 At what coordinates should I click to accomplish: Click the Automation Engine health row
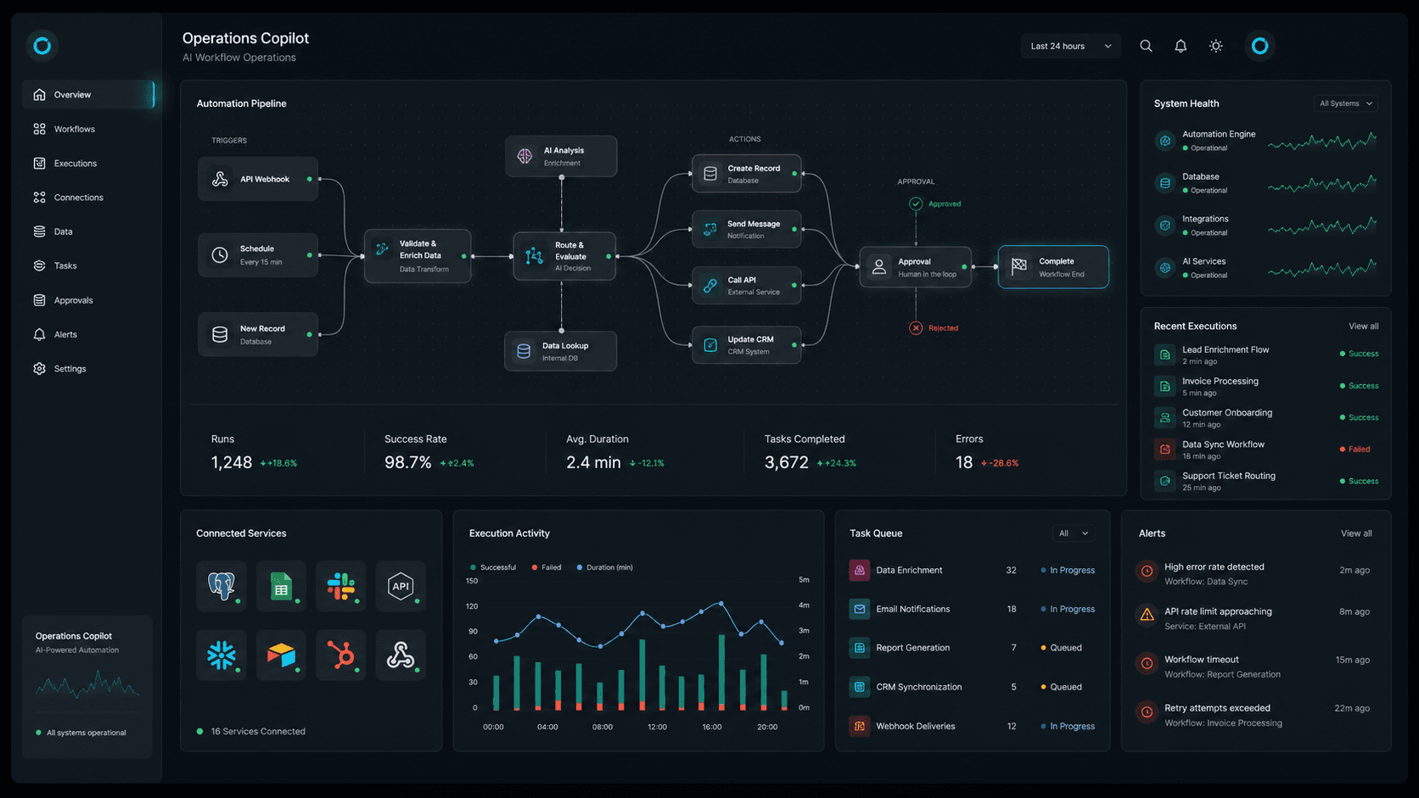(x=1265, y=141)
